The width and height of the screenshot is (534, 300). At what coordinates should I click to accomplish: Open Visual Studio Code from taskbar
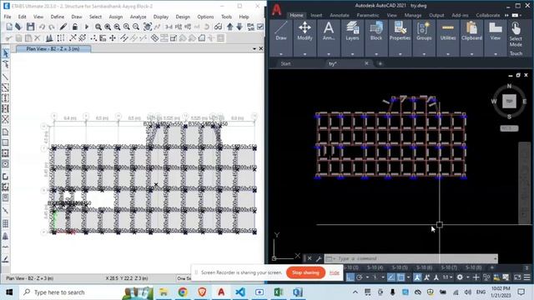240,292
